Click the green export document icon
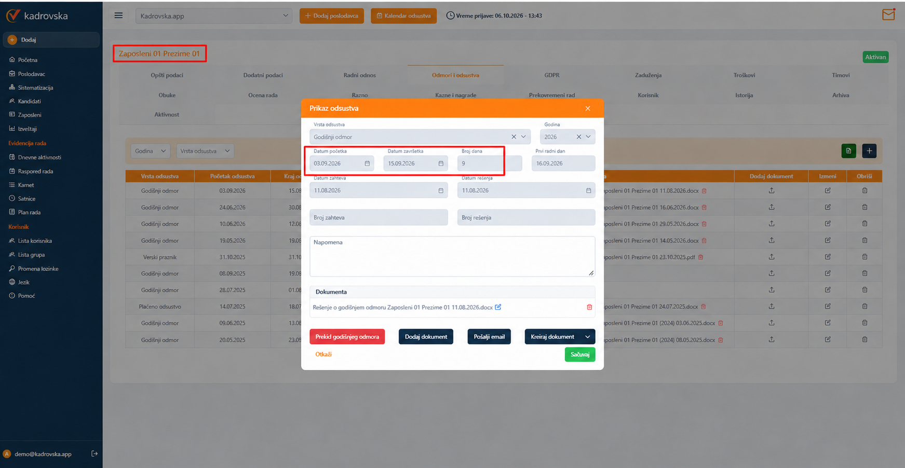 [x=848, y=151]
